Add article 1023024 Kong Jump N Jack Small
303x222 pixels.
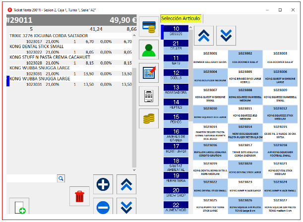pyautogui.click(x=280, y=187)
